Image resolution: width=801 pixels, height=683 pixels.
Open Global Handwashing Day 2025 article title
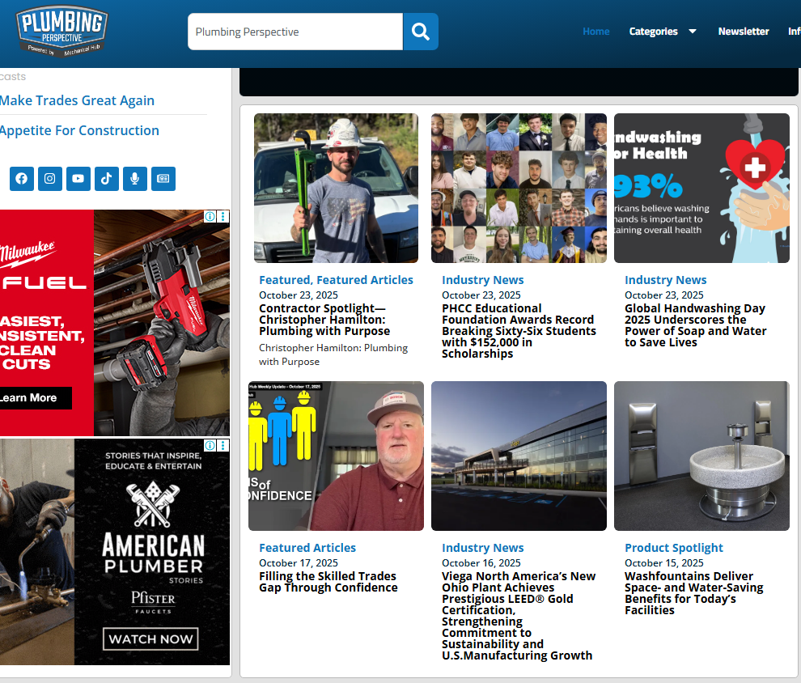696,325
